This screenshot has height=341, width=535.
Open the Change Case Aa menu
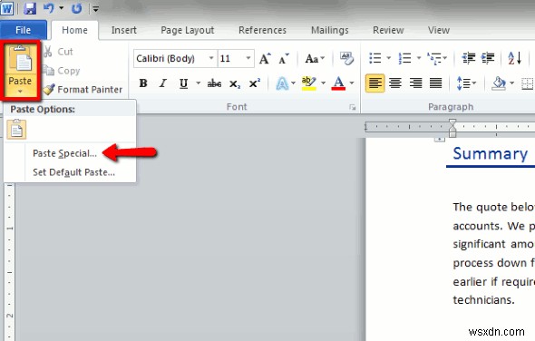315,59
